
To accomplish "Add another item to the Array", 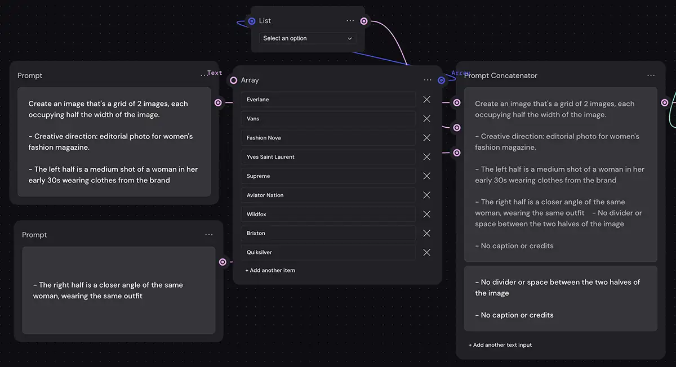I will click(270, 270).
